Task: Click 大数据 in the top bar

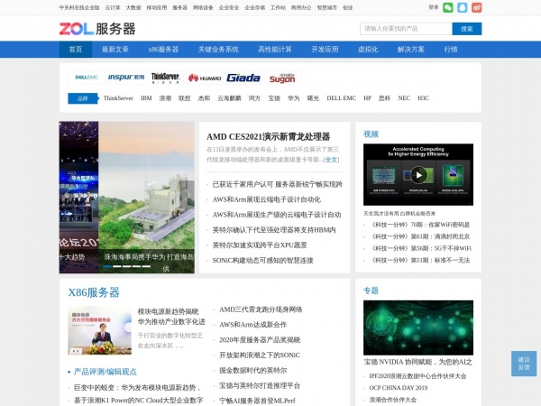Action: tap(133, 7)
